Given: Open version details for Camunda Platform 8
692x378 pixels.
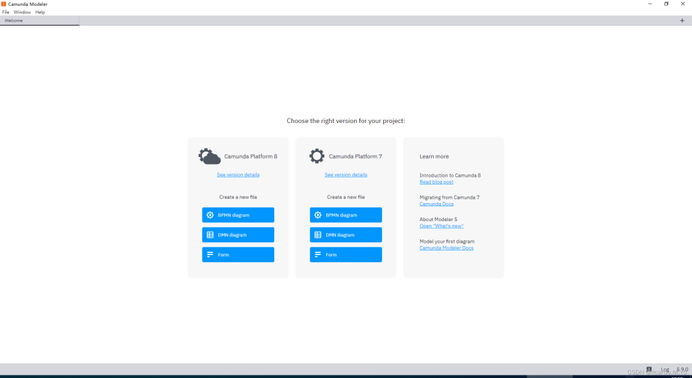Looking at the screenshot, I should point(238,174).
